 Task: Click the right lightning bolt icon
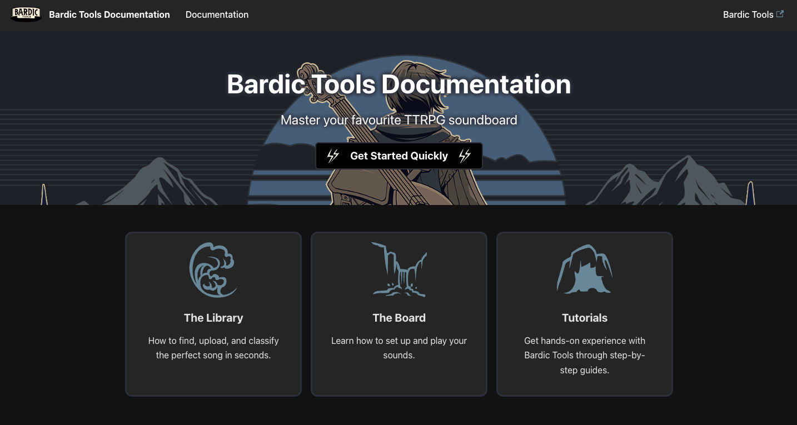465,156
